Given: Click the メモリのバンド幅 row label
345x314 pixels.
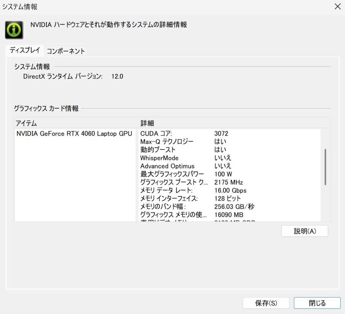Looking at the screenshot, I should tap(163, 207).
